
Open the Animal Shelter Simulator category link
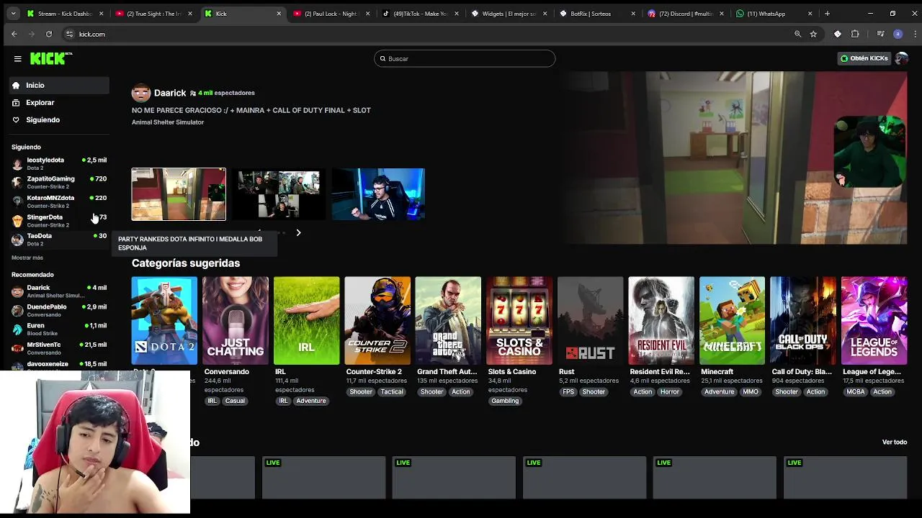click(x=168, y=122)
